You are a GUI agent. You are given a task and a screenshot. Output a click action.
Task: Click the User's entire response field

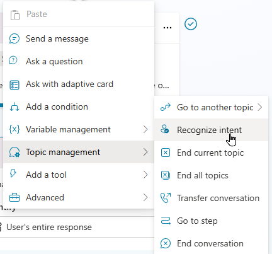(77, 227)
